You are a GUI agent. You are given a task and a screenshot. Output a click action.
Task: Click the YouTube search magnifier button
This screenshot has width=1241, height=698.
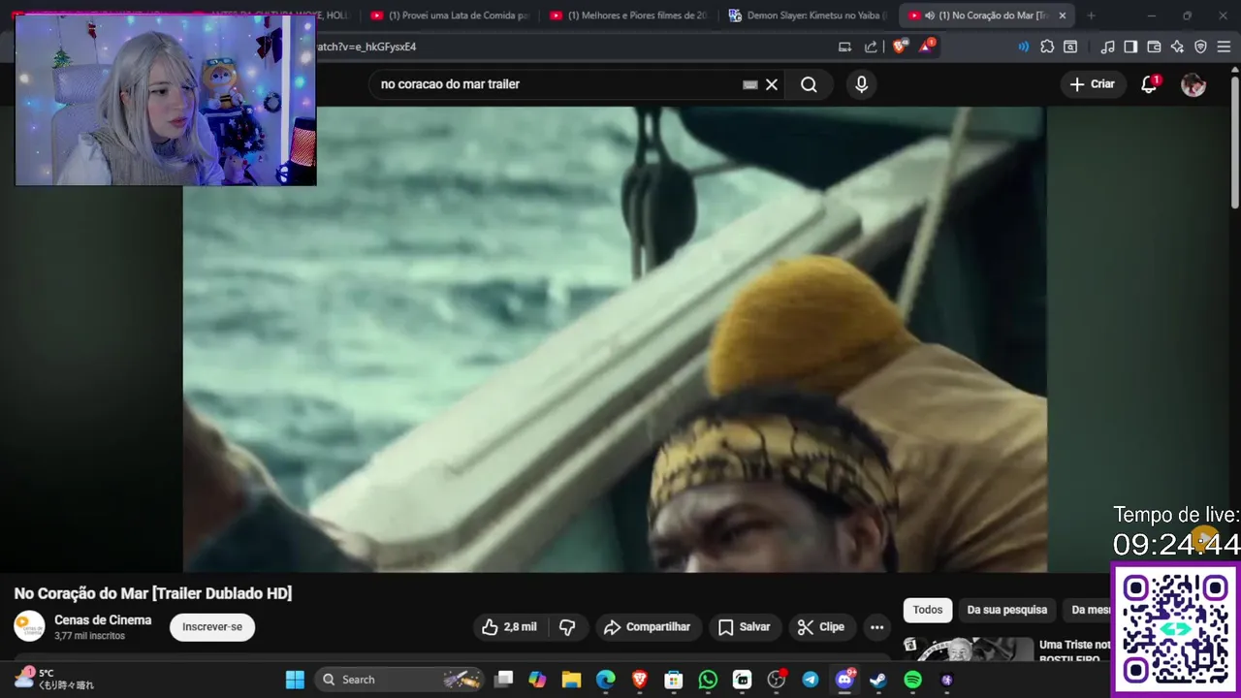pos(809,84)
